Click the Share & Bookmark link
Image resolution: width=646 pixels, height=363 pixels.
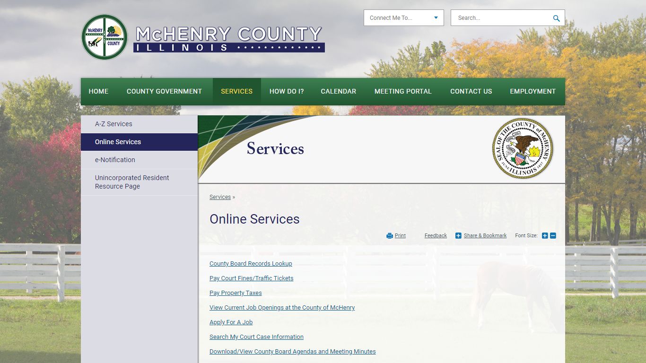tap(485, 235)
